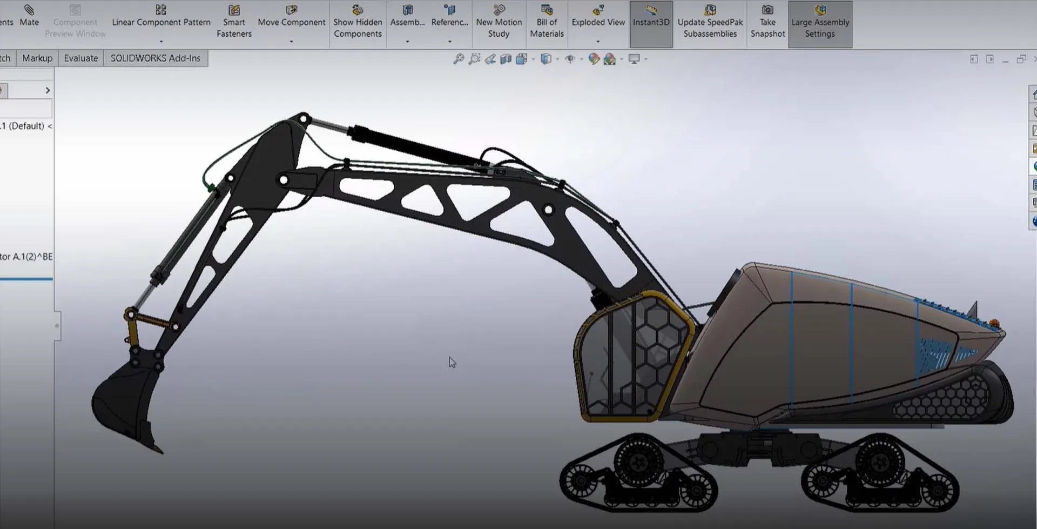Image resolution: width=1037 pixels, height=529 pixels.
Task: Switch to the Markup tab
Action: [37, 58]
